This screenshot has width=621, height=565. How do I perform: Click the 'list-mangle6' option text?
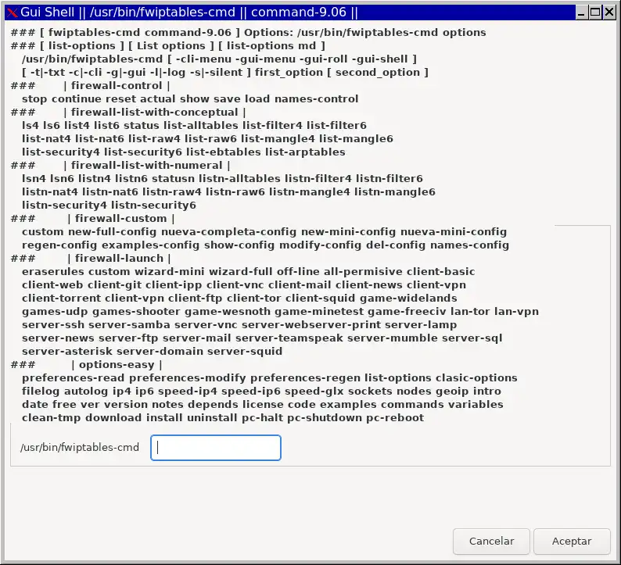(x=356, y=139)
